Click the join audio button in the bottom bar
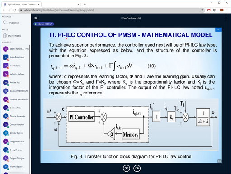231x174 pixels. (x=127, y=168)
